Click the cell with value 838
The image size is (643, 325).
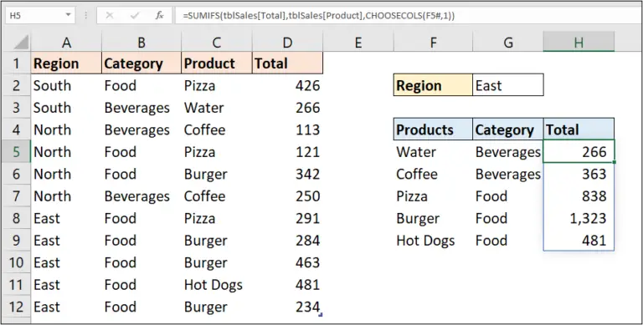pos(579,196)
